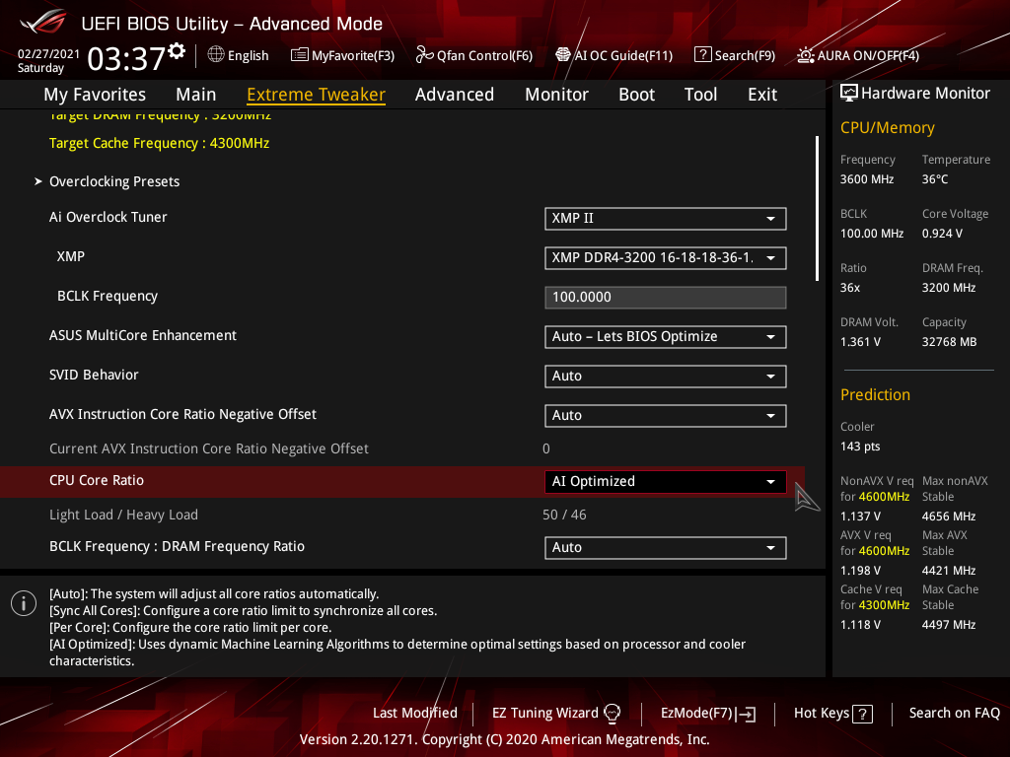Open the Tool tab
The height and width of the screenshot is (757, 1010).
coord(701,95)
